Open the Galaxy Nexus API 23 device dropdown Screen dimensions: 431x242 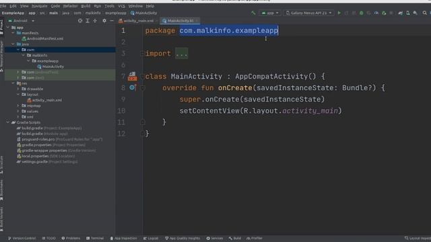(x=308, y=13)
